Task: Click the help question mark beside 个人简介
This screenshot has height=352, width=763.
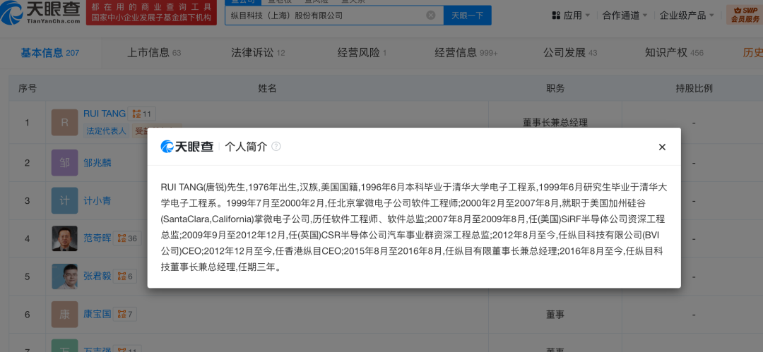Action: pos(276,146)
